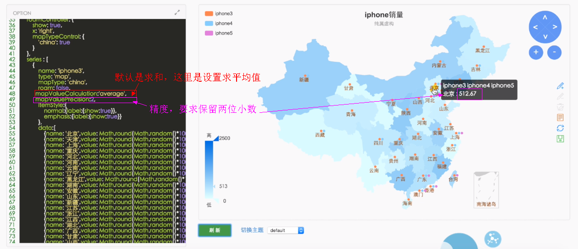Click the name: 'iphone3' code line
This screenshot has width=578, height=249.
click(61, 71)
